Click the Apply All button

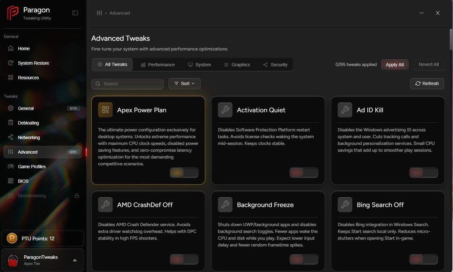point(394,65)
